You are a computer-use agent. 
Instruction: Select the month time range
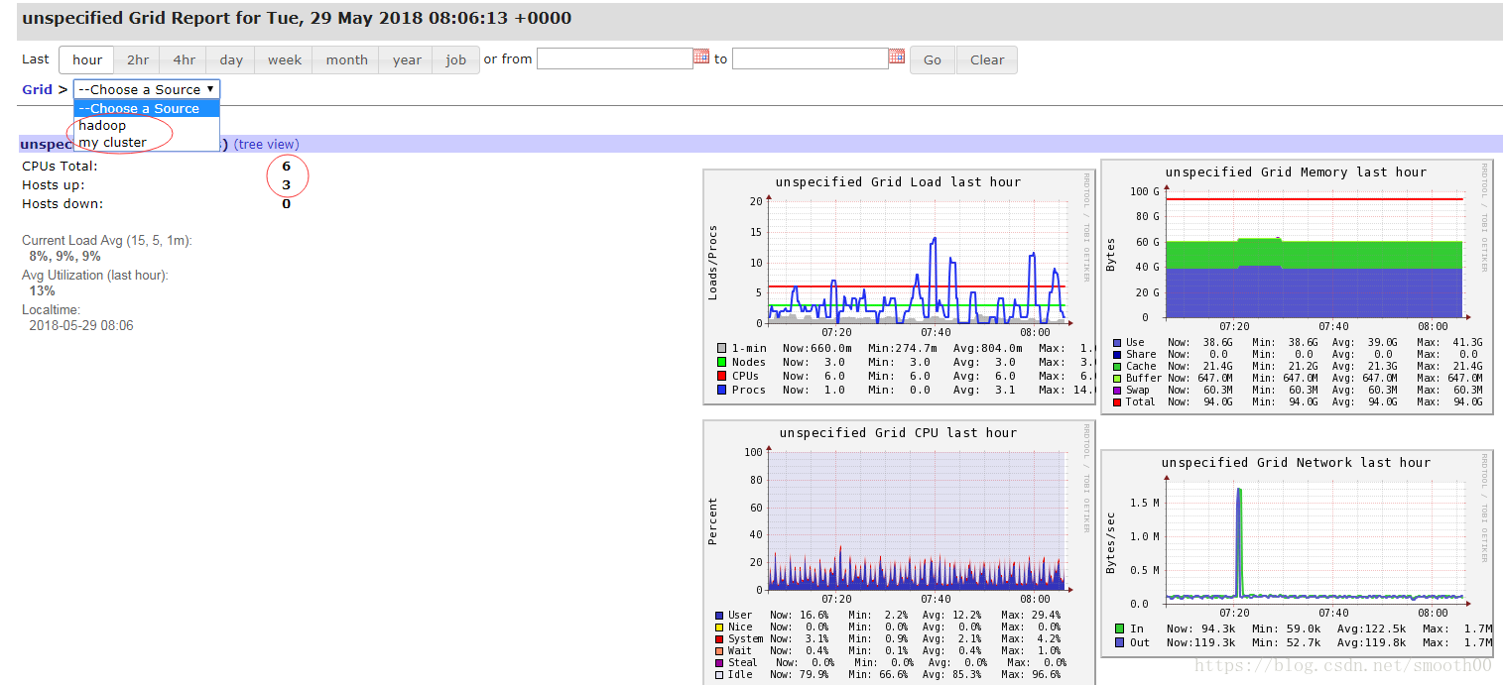pos(346,59)
